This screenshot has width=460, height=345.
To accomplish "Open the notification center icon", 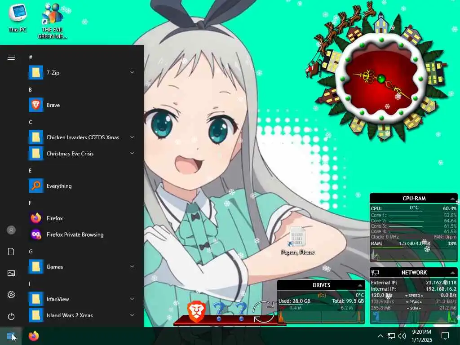I will click(445, 336).
